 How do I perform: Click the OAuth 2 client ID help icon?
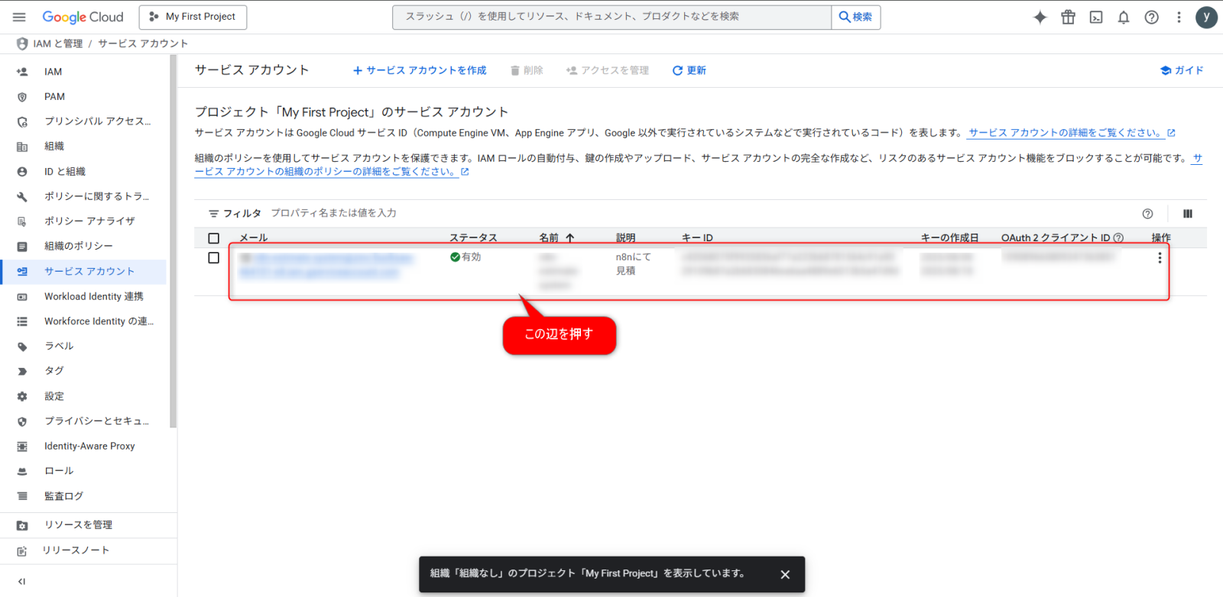(1119, 238)
